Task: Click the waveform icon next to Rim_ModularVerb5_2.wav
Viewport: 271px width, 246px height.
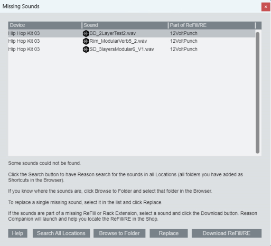Action: (86, 41)
